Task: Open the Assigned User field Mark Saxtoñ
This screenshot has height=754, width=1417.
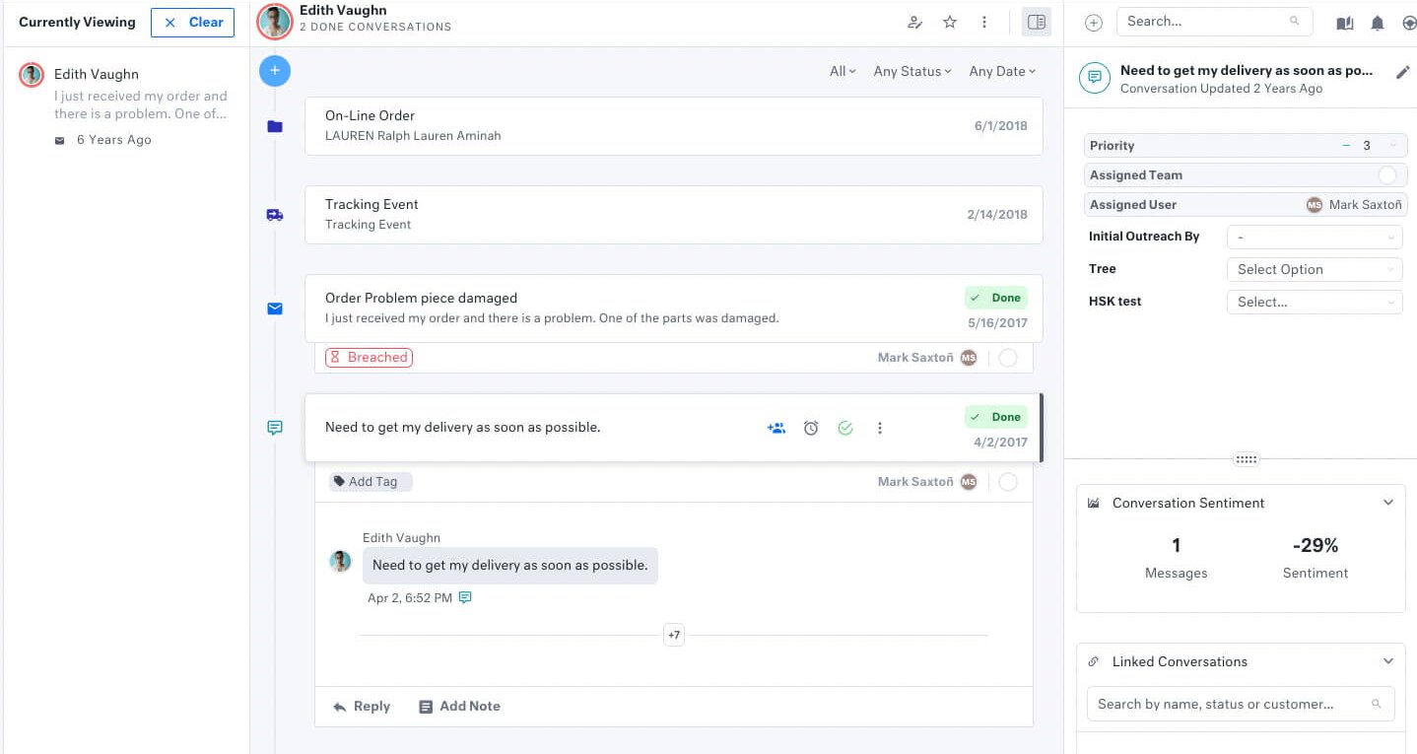Action: [1246, 205]
